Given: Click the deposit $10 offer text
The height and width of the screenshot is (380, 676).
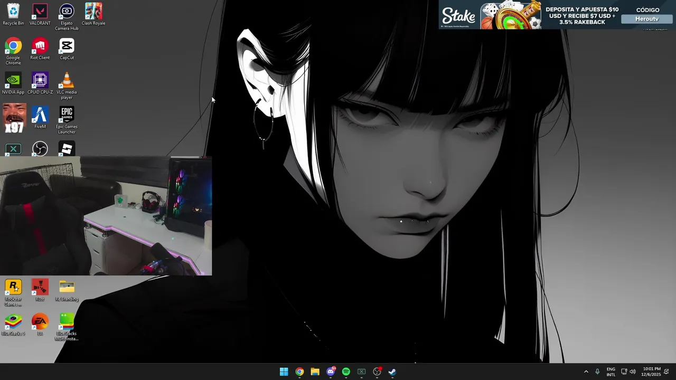Looking at the screenshot, I should coord(582,16).
